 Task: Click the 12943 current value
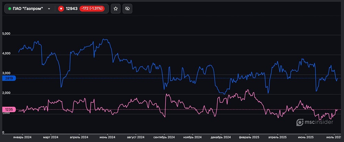[x=72, y=9]
